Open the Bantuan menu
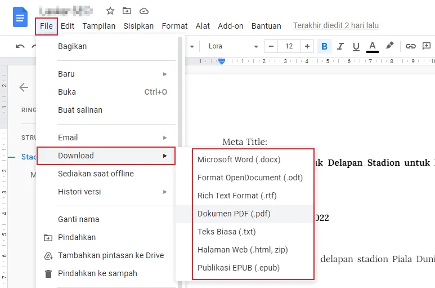435x288 pixels. 266,26
